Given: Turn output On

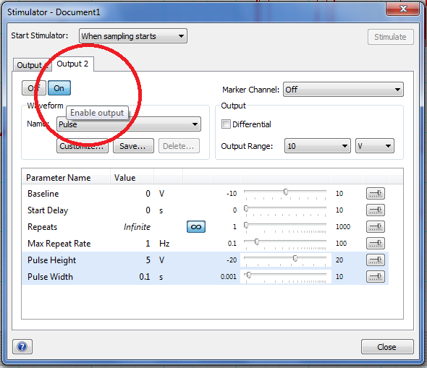Looking at the screenshot, I should click(59, 88).
